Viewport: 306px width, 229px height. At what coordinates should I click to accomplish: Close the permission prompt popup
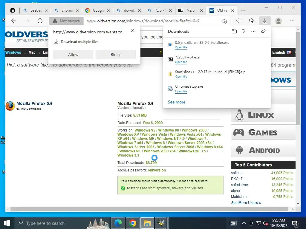(x=133, y=31)
